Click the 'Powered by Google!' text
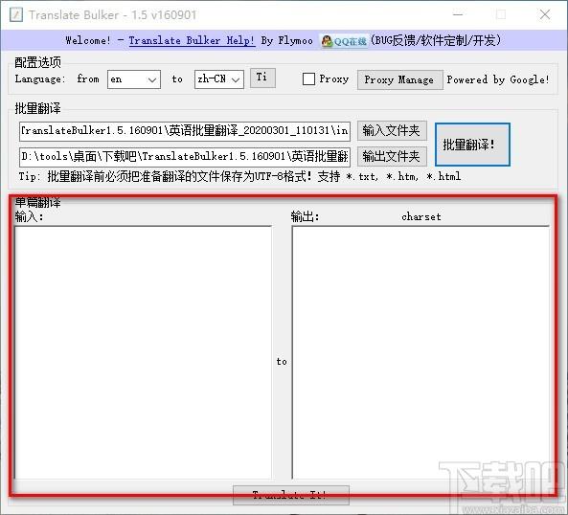 click(498, 79)
